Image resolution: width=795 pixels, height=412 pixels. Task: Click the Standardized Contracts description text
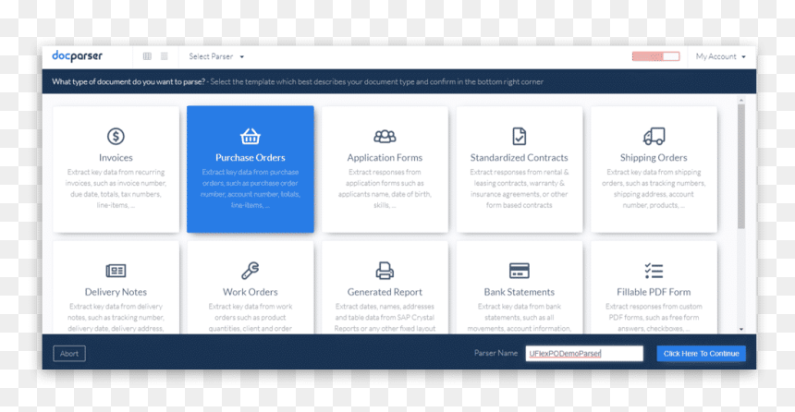520,188
